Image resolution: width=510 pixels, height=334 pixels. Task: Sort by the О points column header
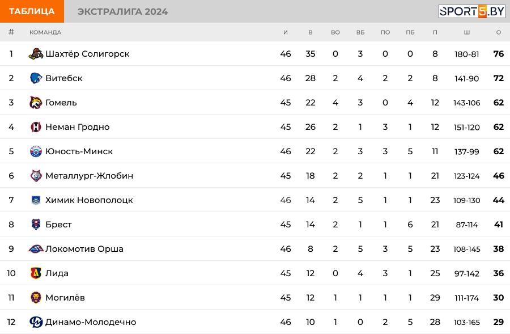pyautogui.click(x=498, y=32)
